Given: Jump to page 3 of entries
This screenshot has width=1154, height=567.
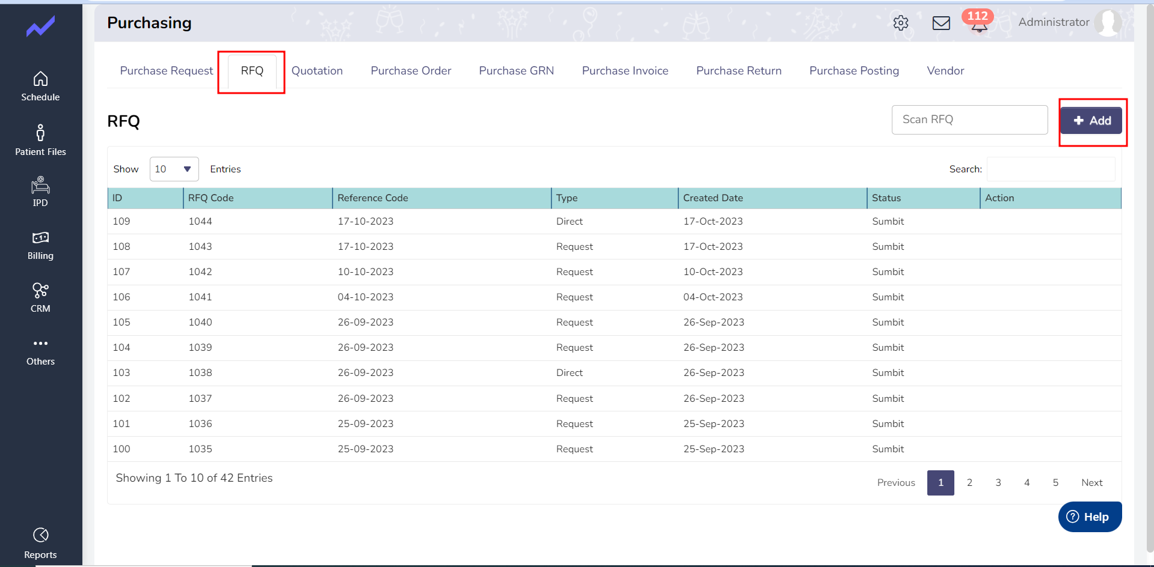Looking at the screenshot, I should coord(998,483).
